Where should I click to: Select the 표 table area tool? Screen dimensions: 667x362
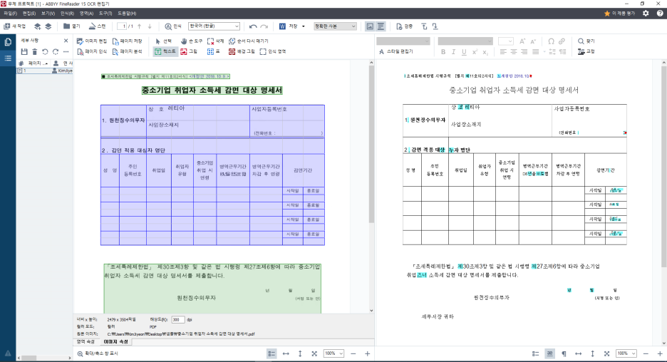[x=214, y=51]
